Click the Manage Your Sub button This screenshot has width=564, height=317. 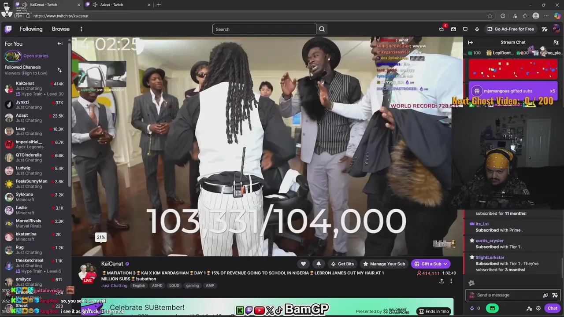tap(384, 264)
